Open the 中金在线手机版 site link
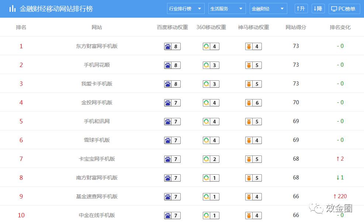Viewport: 364px width, 224px height. [x=97, y=215]
